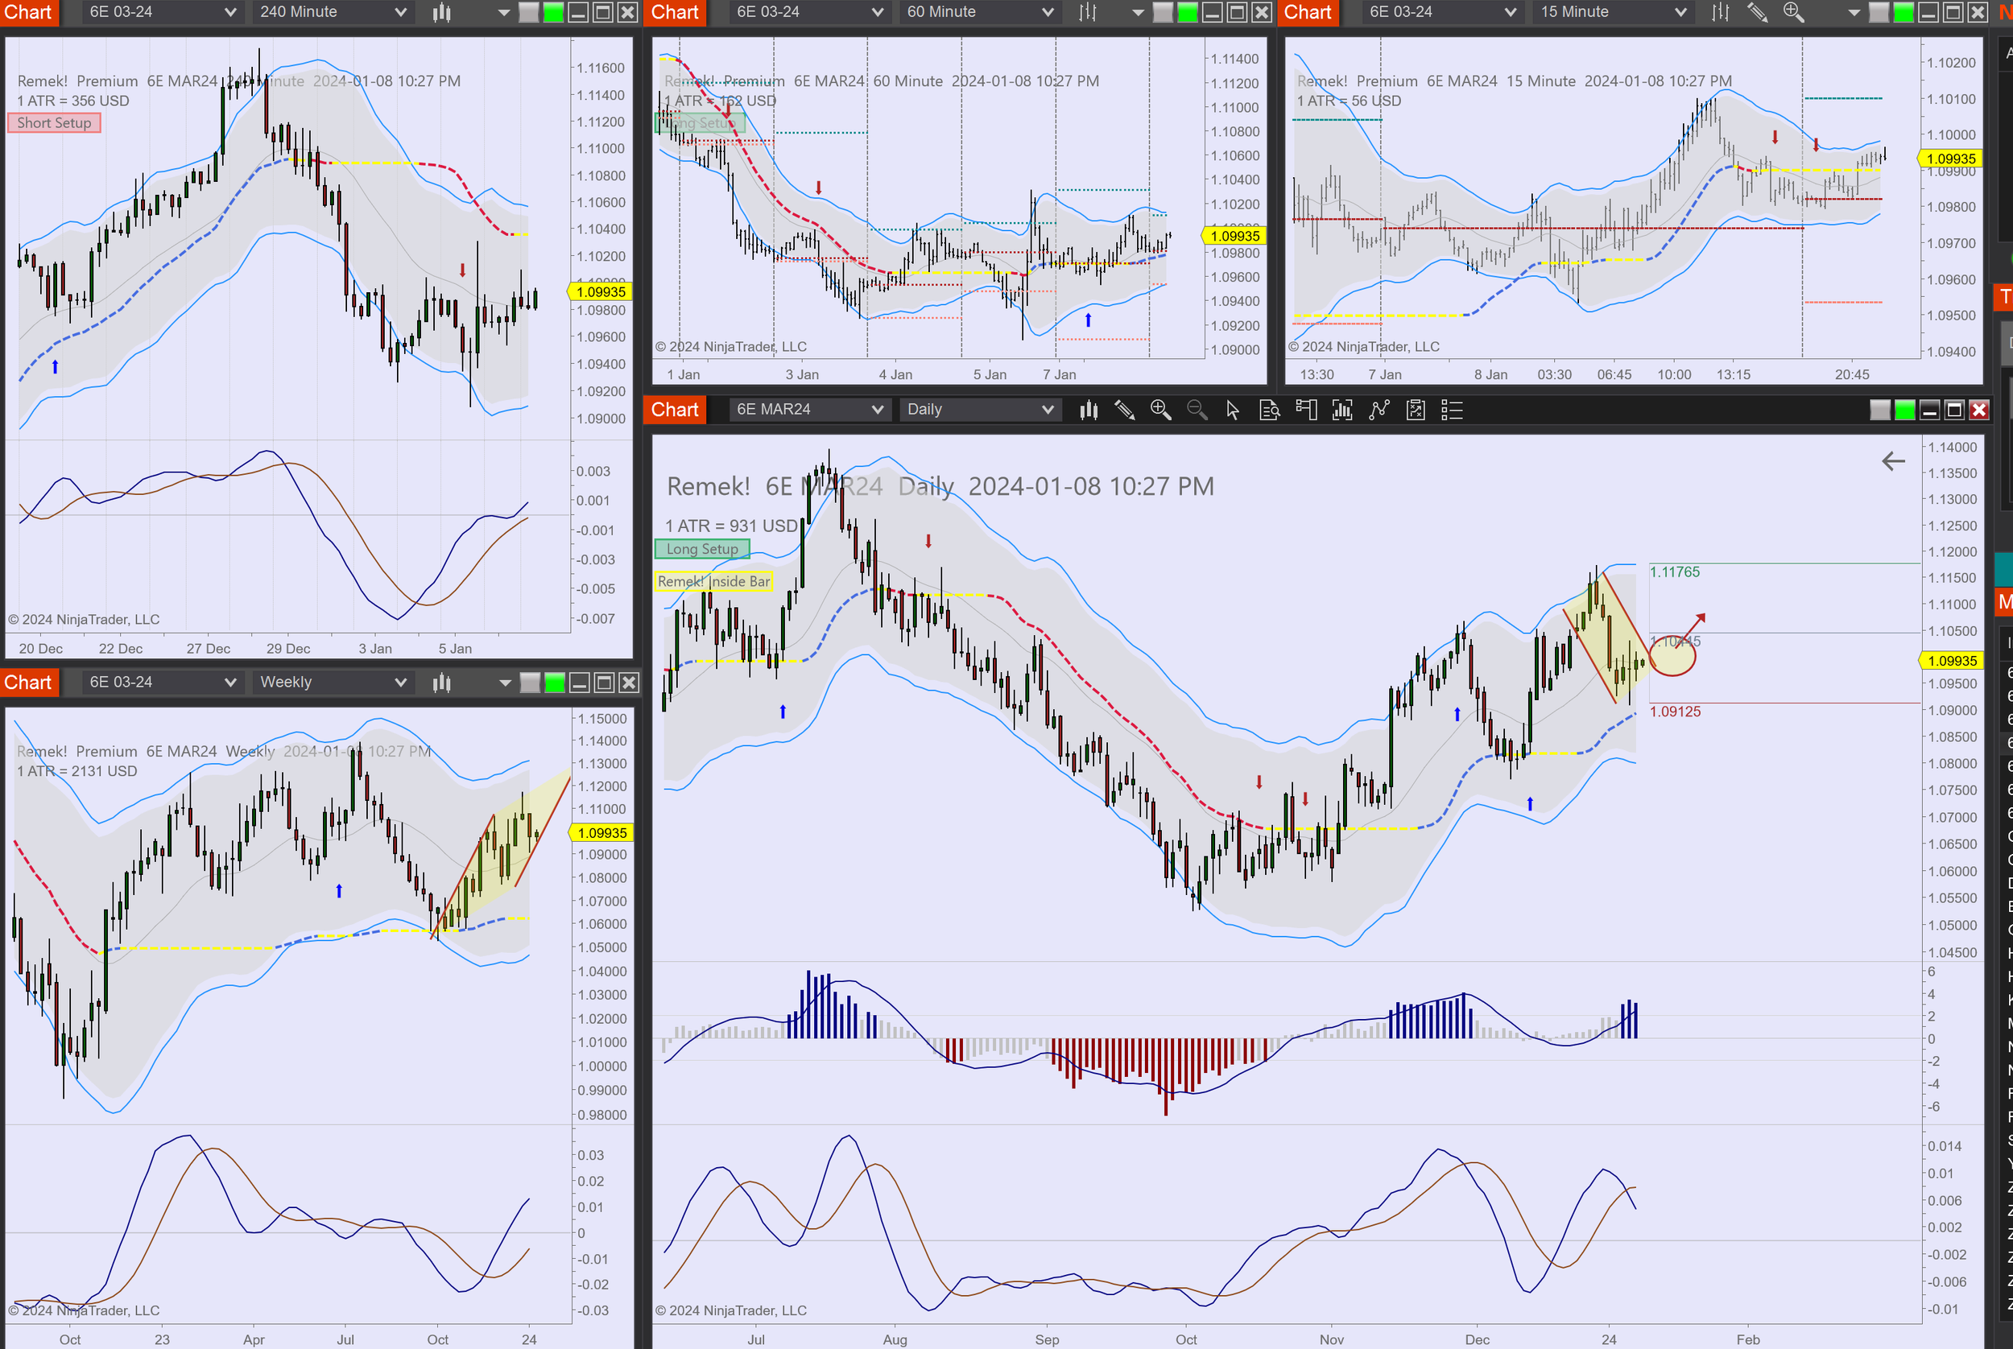Click the Chart tab of Weekly window
2013x1349 pixels.
point(27,683)
